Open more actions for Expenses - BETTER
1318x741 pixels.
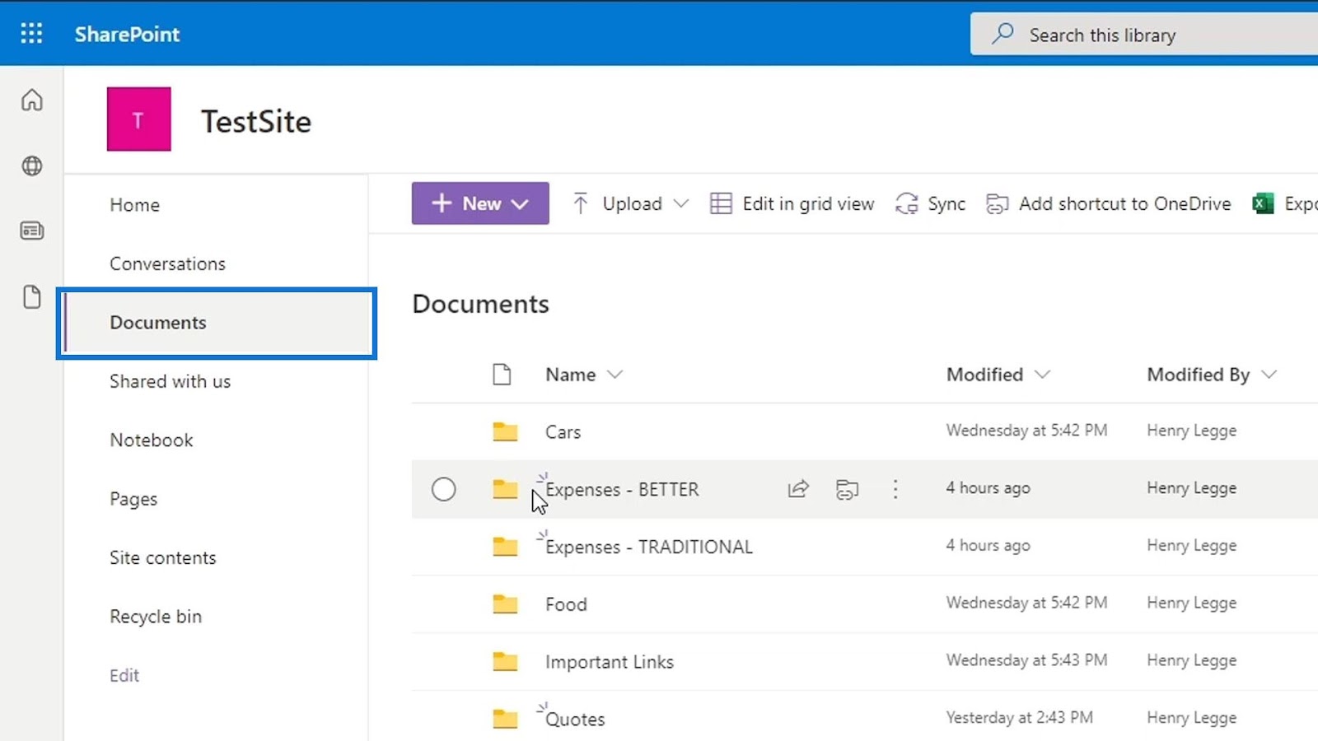pos(895,489)
